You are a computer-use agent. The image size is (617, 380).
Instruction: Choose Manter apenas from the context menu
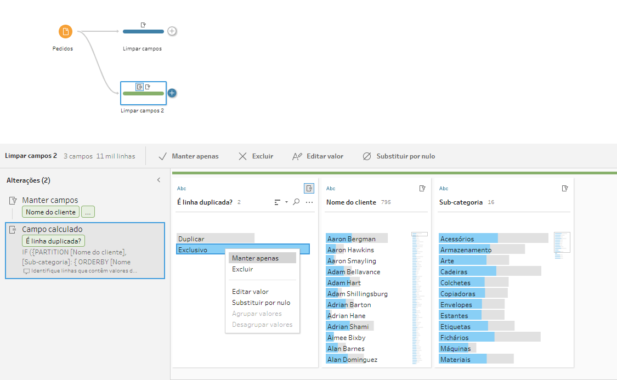[x=255, y=258]
